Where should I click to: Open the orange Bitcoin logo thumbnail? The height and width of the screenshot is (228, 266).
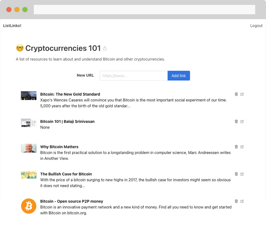pos(29,206)
